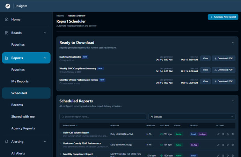Open the All Statuses filter dropdown
241x157 pixels.
(x=192, y=117)
